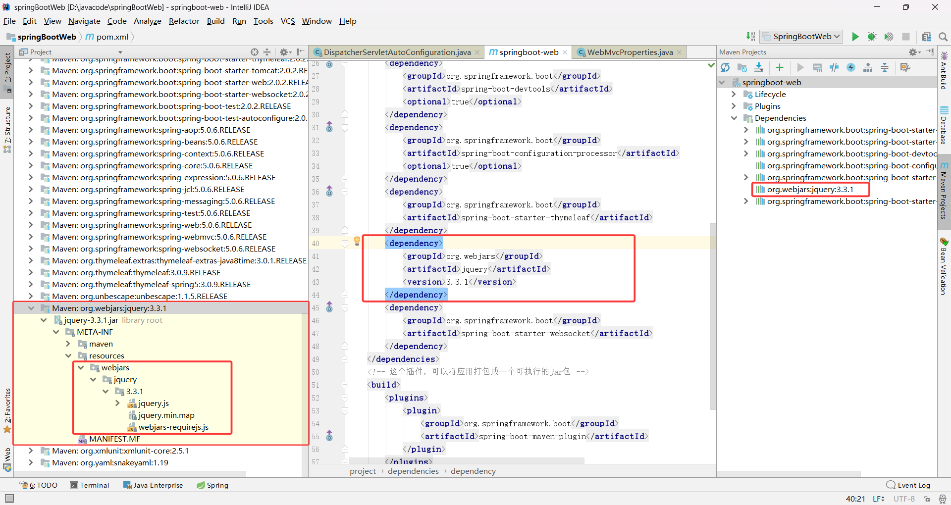Open the Event Log
951x505 pixels.
[908, 485]
